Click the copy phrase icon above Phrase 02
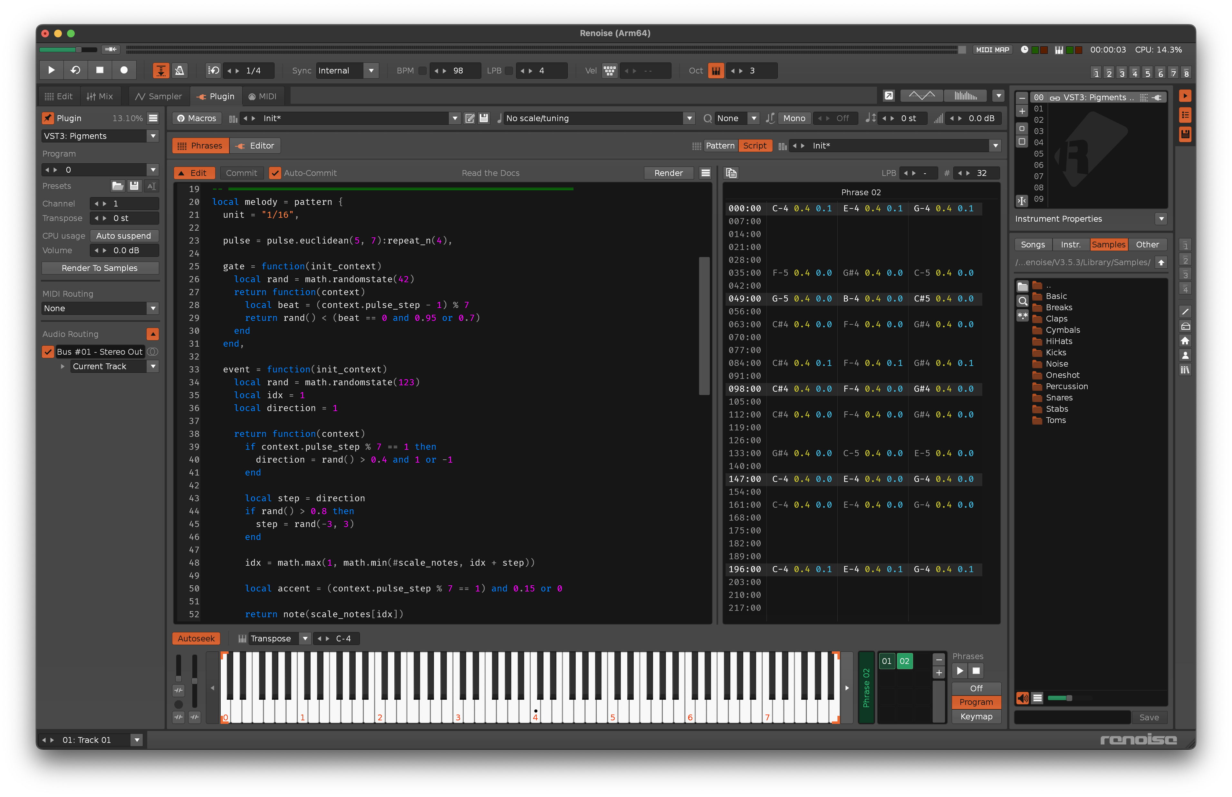Viewport: 1232px width, 797px height. point(731,173)
